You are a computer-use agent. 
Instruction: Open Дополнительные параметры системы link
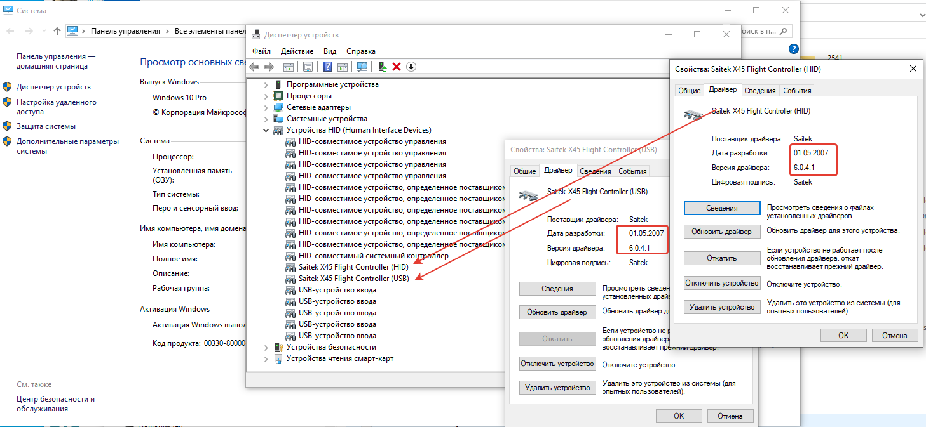(67, 147)
